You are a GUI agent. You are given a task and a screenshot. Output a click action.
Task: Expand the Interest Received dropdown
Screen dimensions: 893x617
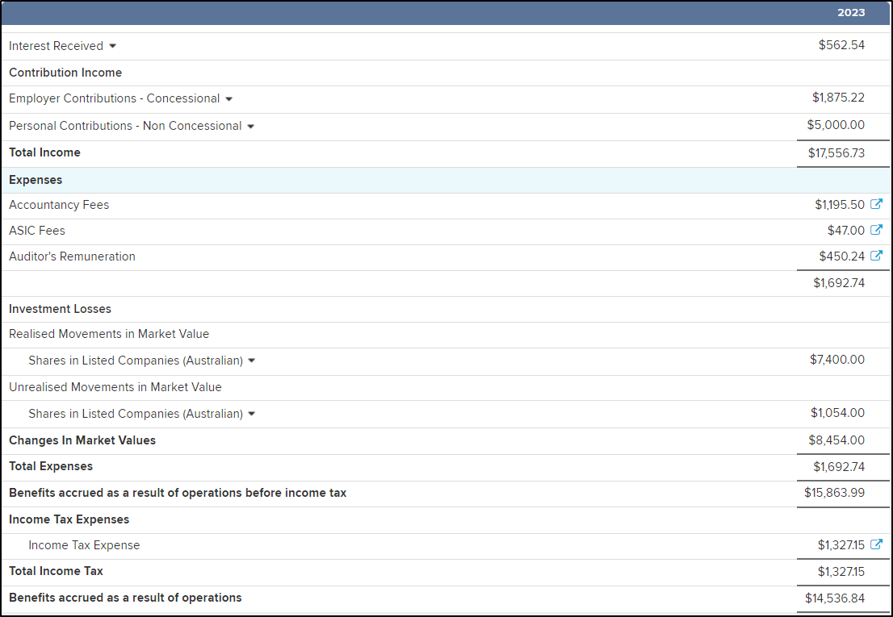(x=112, y=46)
